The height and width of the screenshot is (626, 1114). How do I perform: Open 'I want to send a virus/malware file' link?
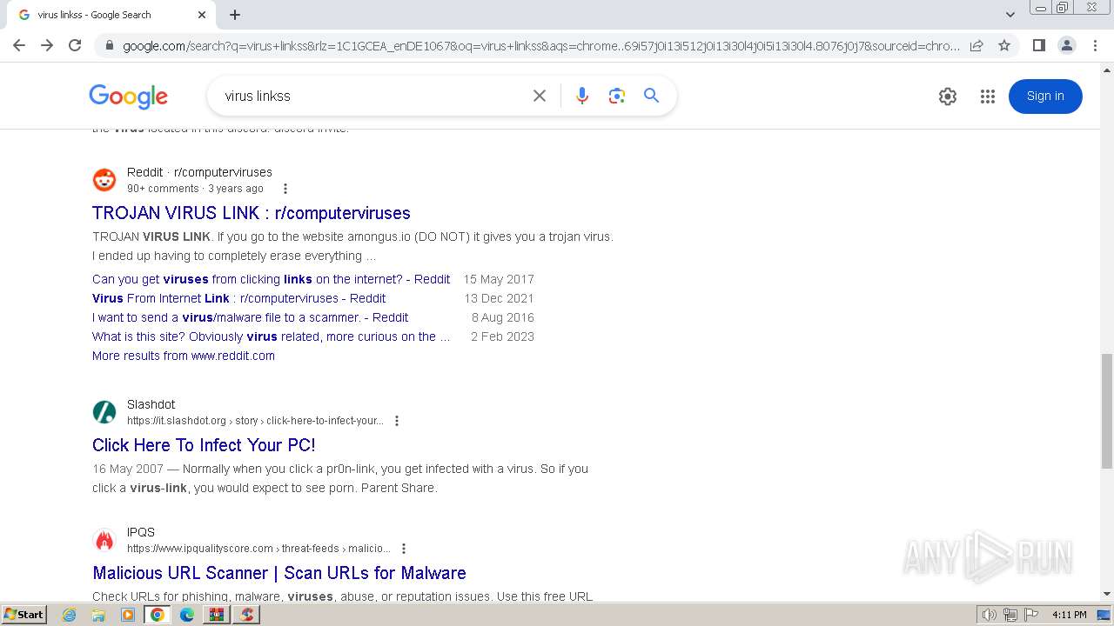250,317
